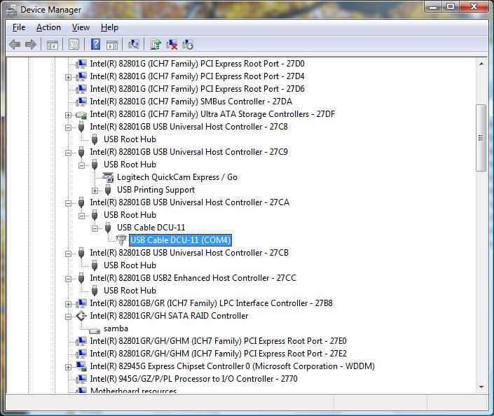The height and width of the screenshot is (416, 494).
Task: Click the 82945G Express Chipset display icon
Action: click(x=81, y=366)
